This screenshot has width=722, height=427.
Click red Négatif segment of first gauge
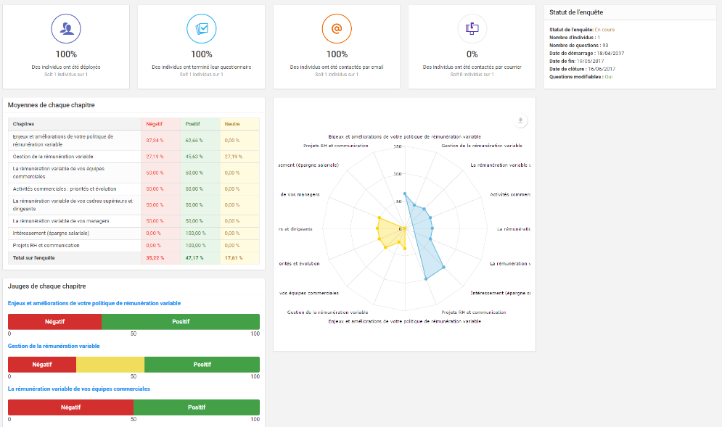pos(54,321)
